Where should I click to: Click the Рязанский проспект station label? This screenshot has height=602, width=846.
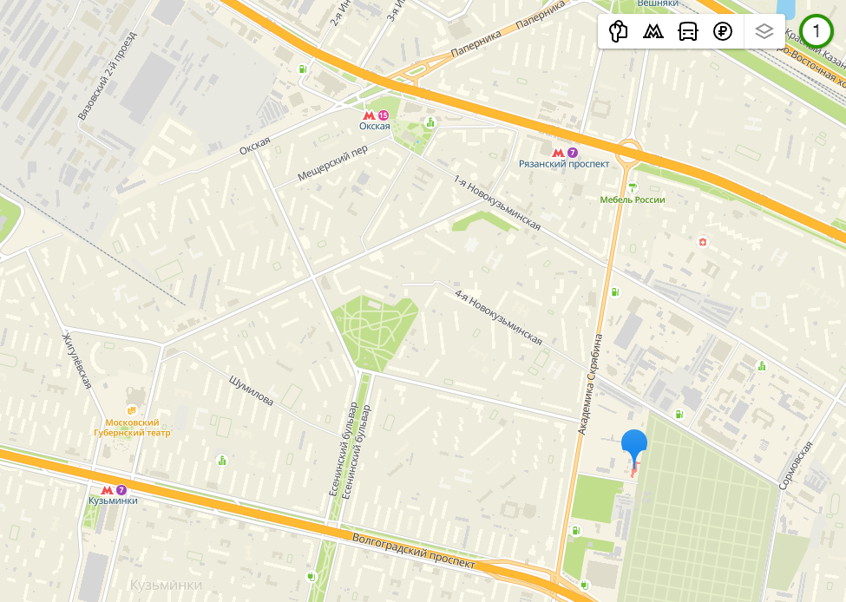pyautogui.click(x=564, y=164)
